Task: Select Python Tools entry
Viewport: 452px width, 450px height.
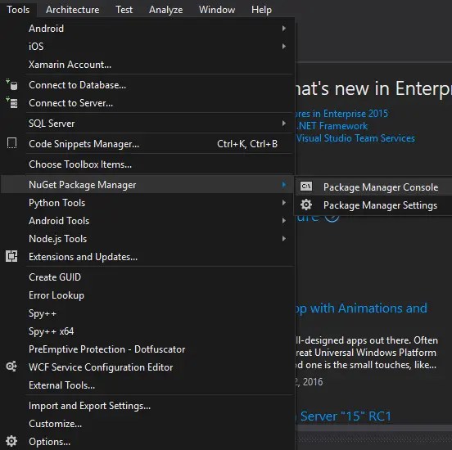Action: [x=147, y=203]
